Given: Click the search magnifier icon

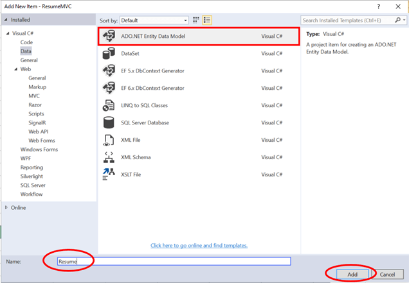Looking at the screenshot, I should (x=397, y=20).
